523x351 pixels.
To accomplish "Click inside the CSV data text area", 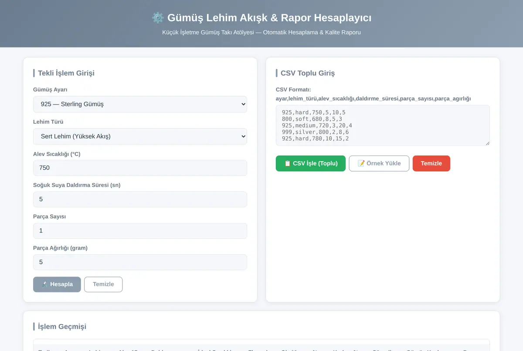I will (x=383, y=125).
